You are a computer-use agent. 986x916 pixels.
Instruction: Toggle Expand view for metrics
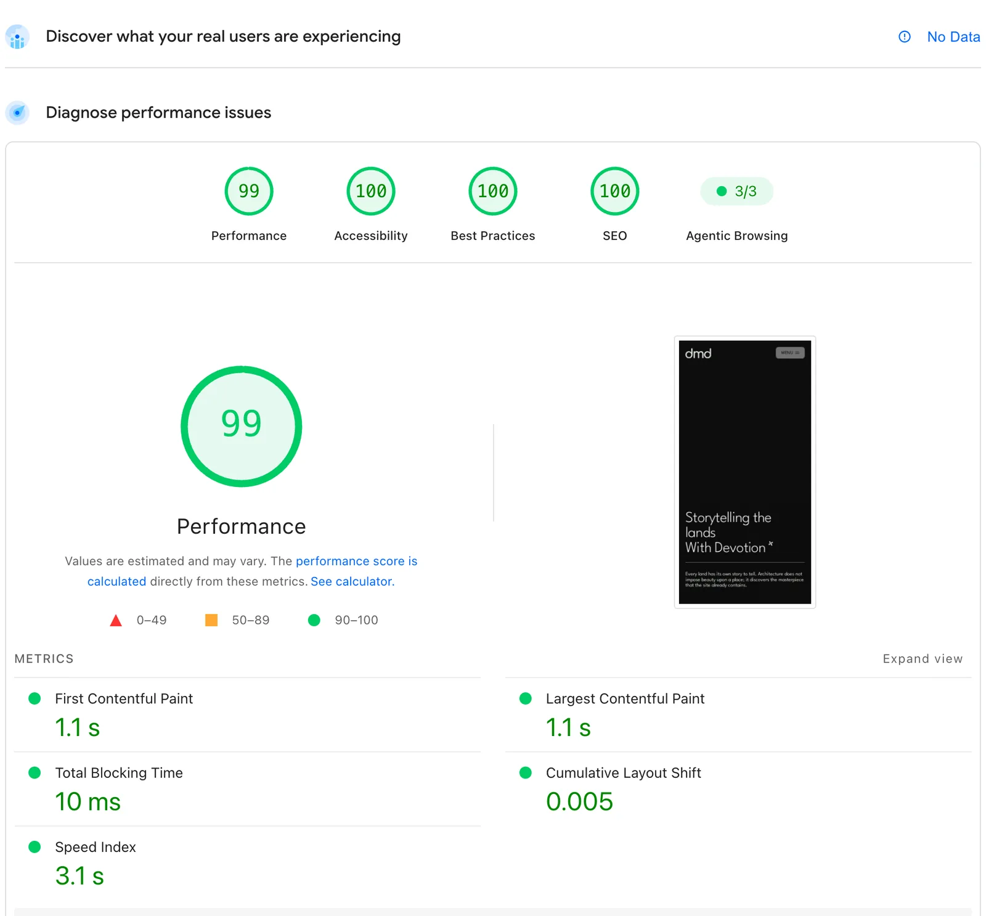tap(923, 659)
